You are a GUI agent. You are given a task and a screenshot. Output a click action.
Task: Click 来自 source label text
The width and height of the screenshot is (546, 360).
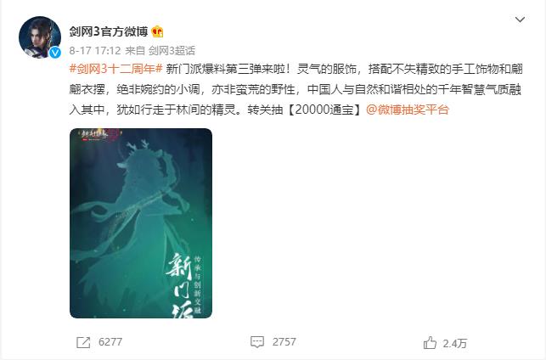[135, 51]
